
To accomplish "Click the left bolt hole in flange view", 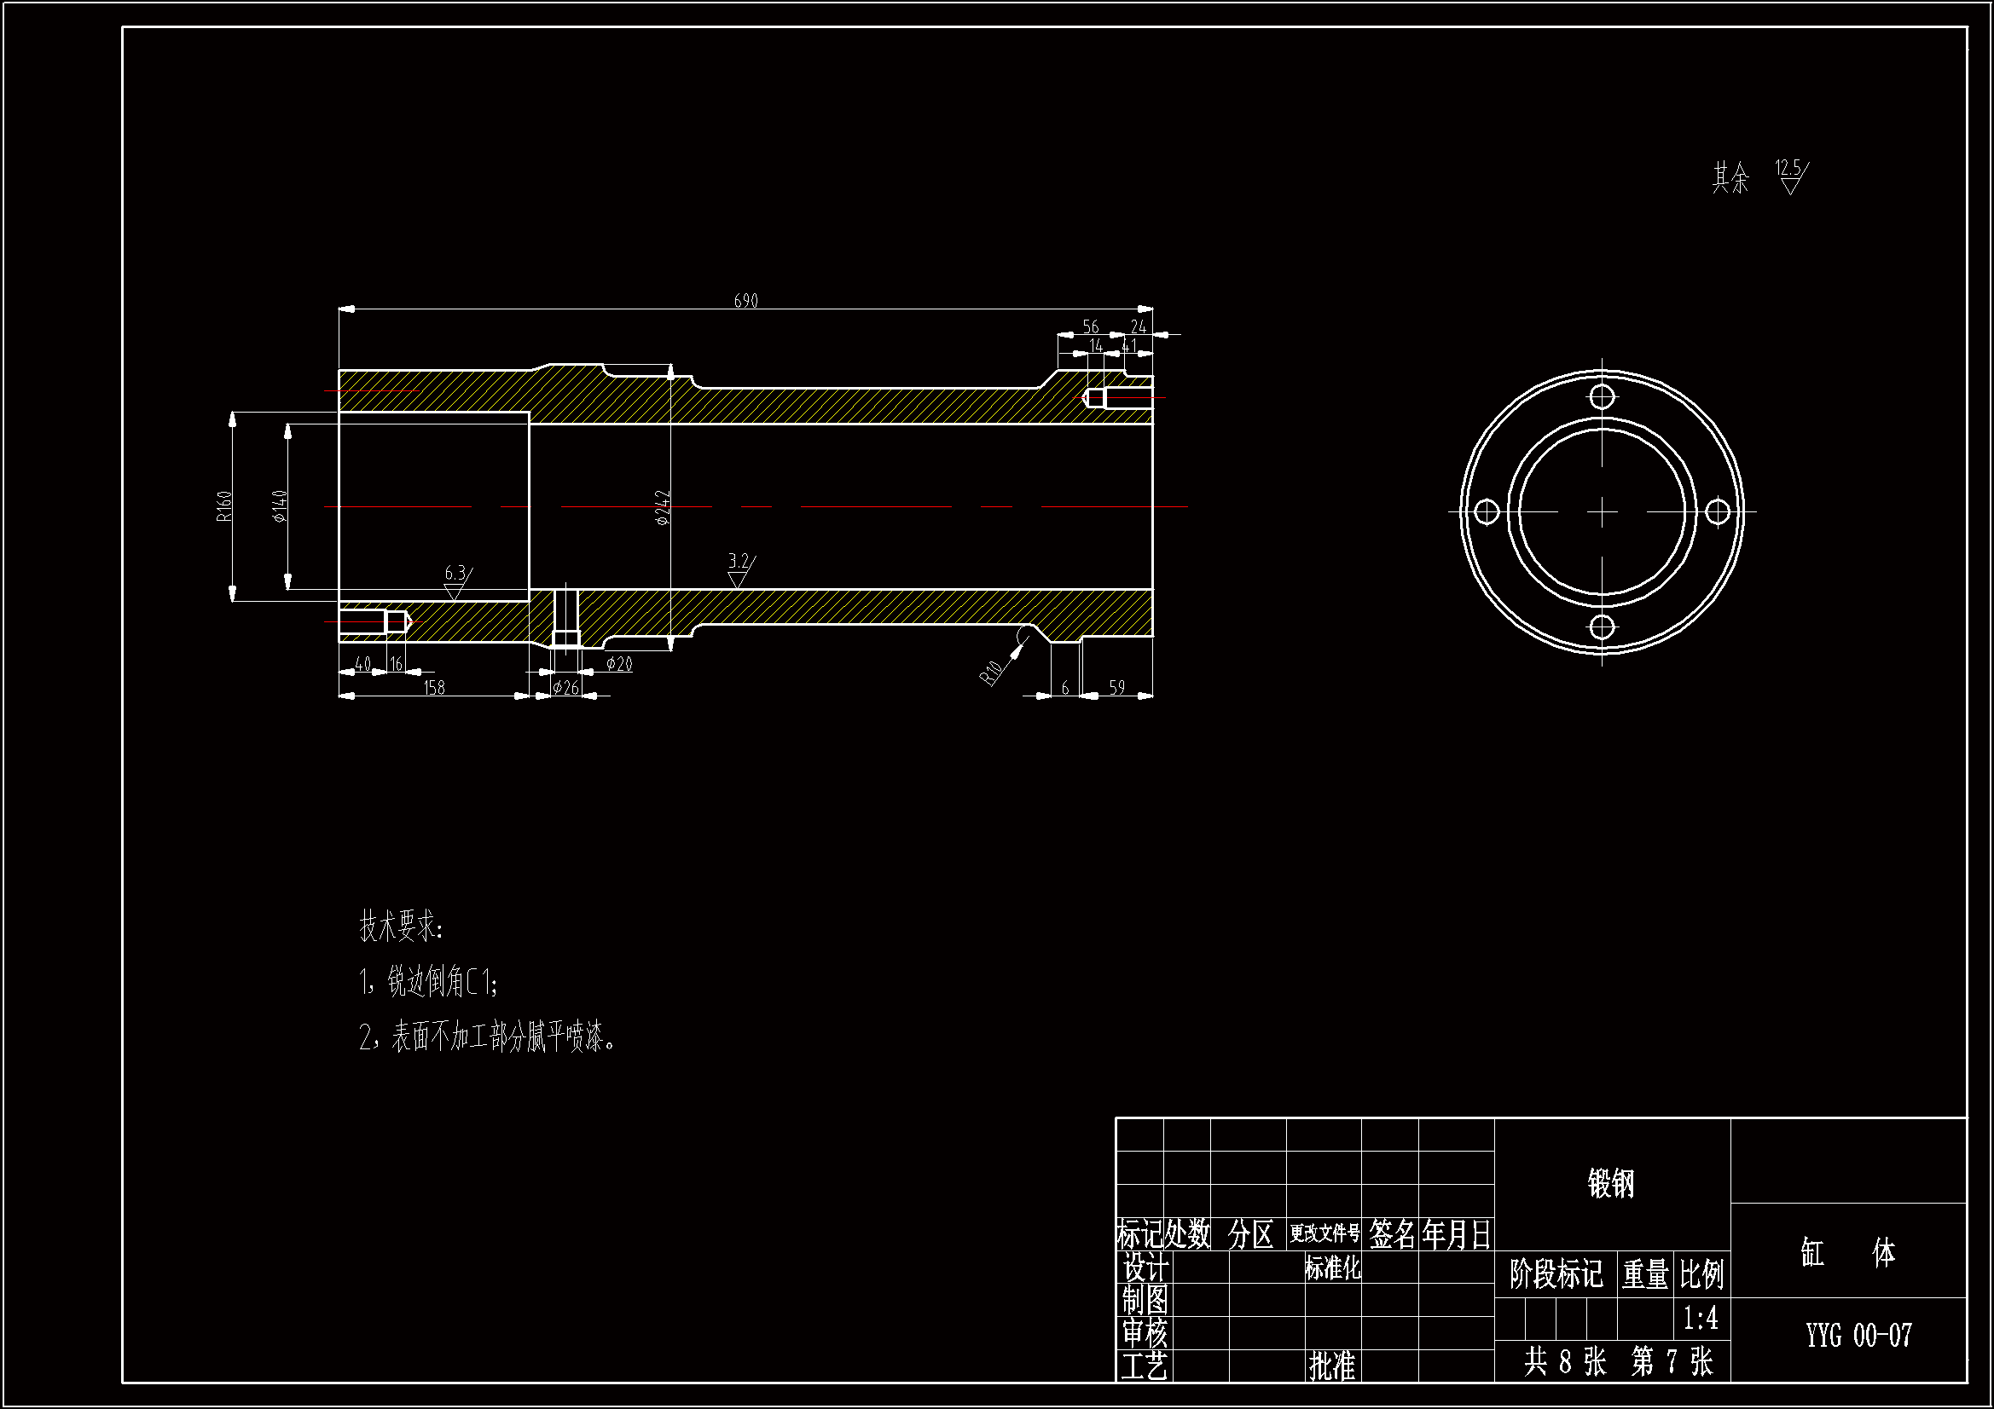I will click(1487, 511).
